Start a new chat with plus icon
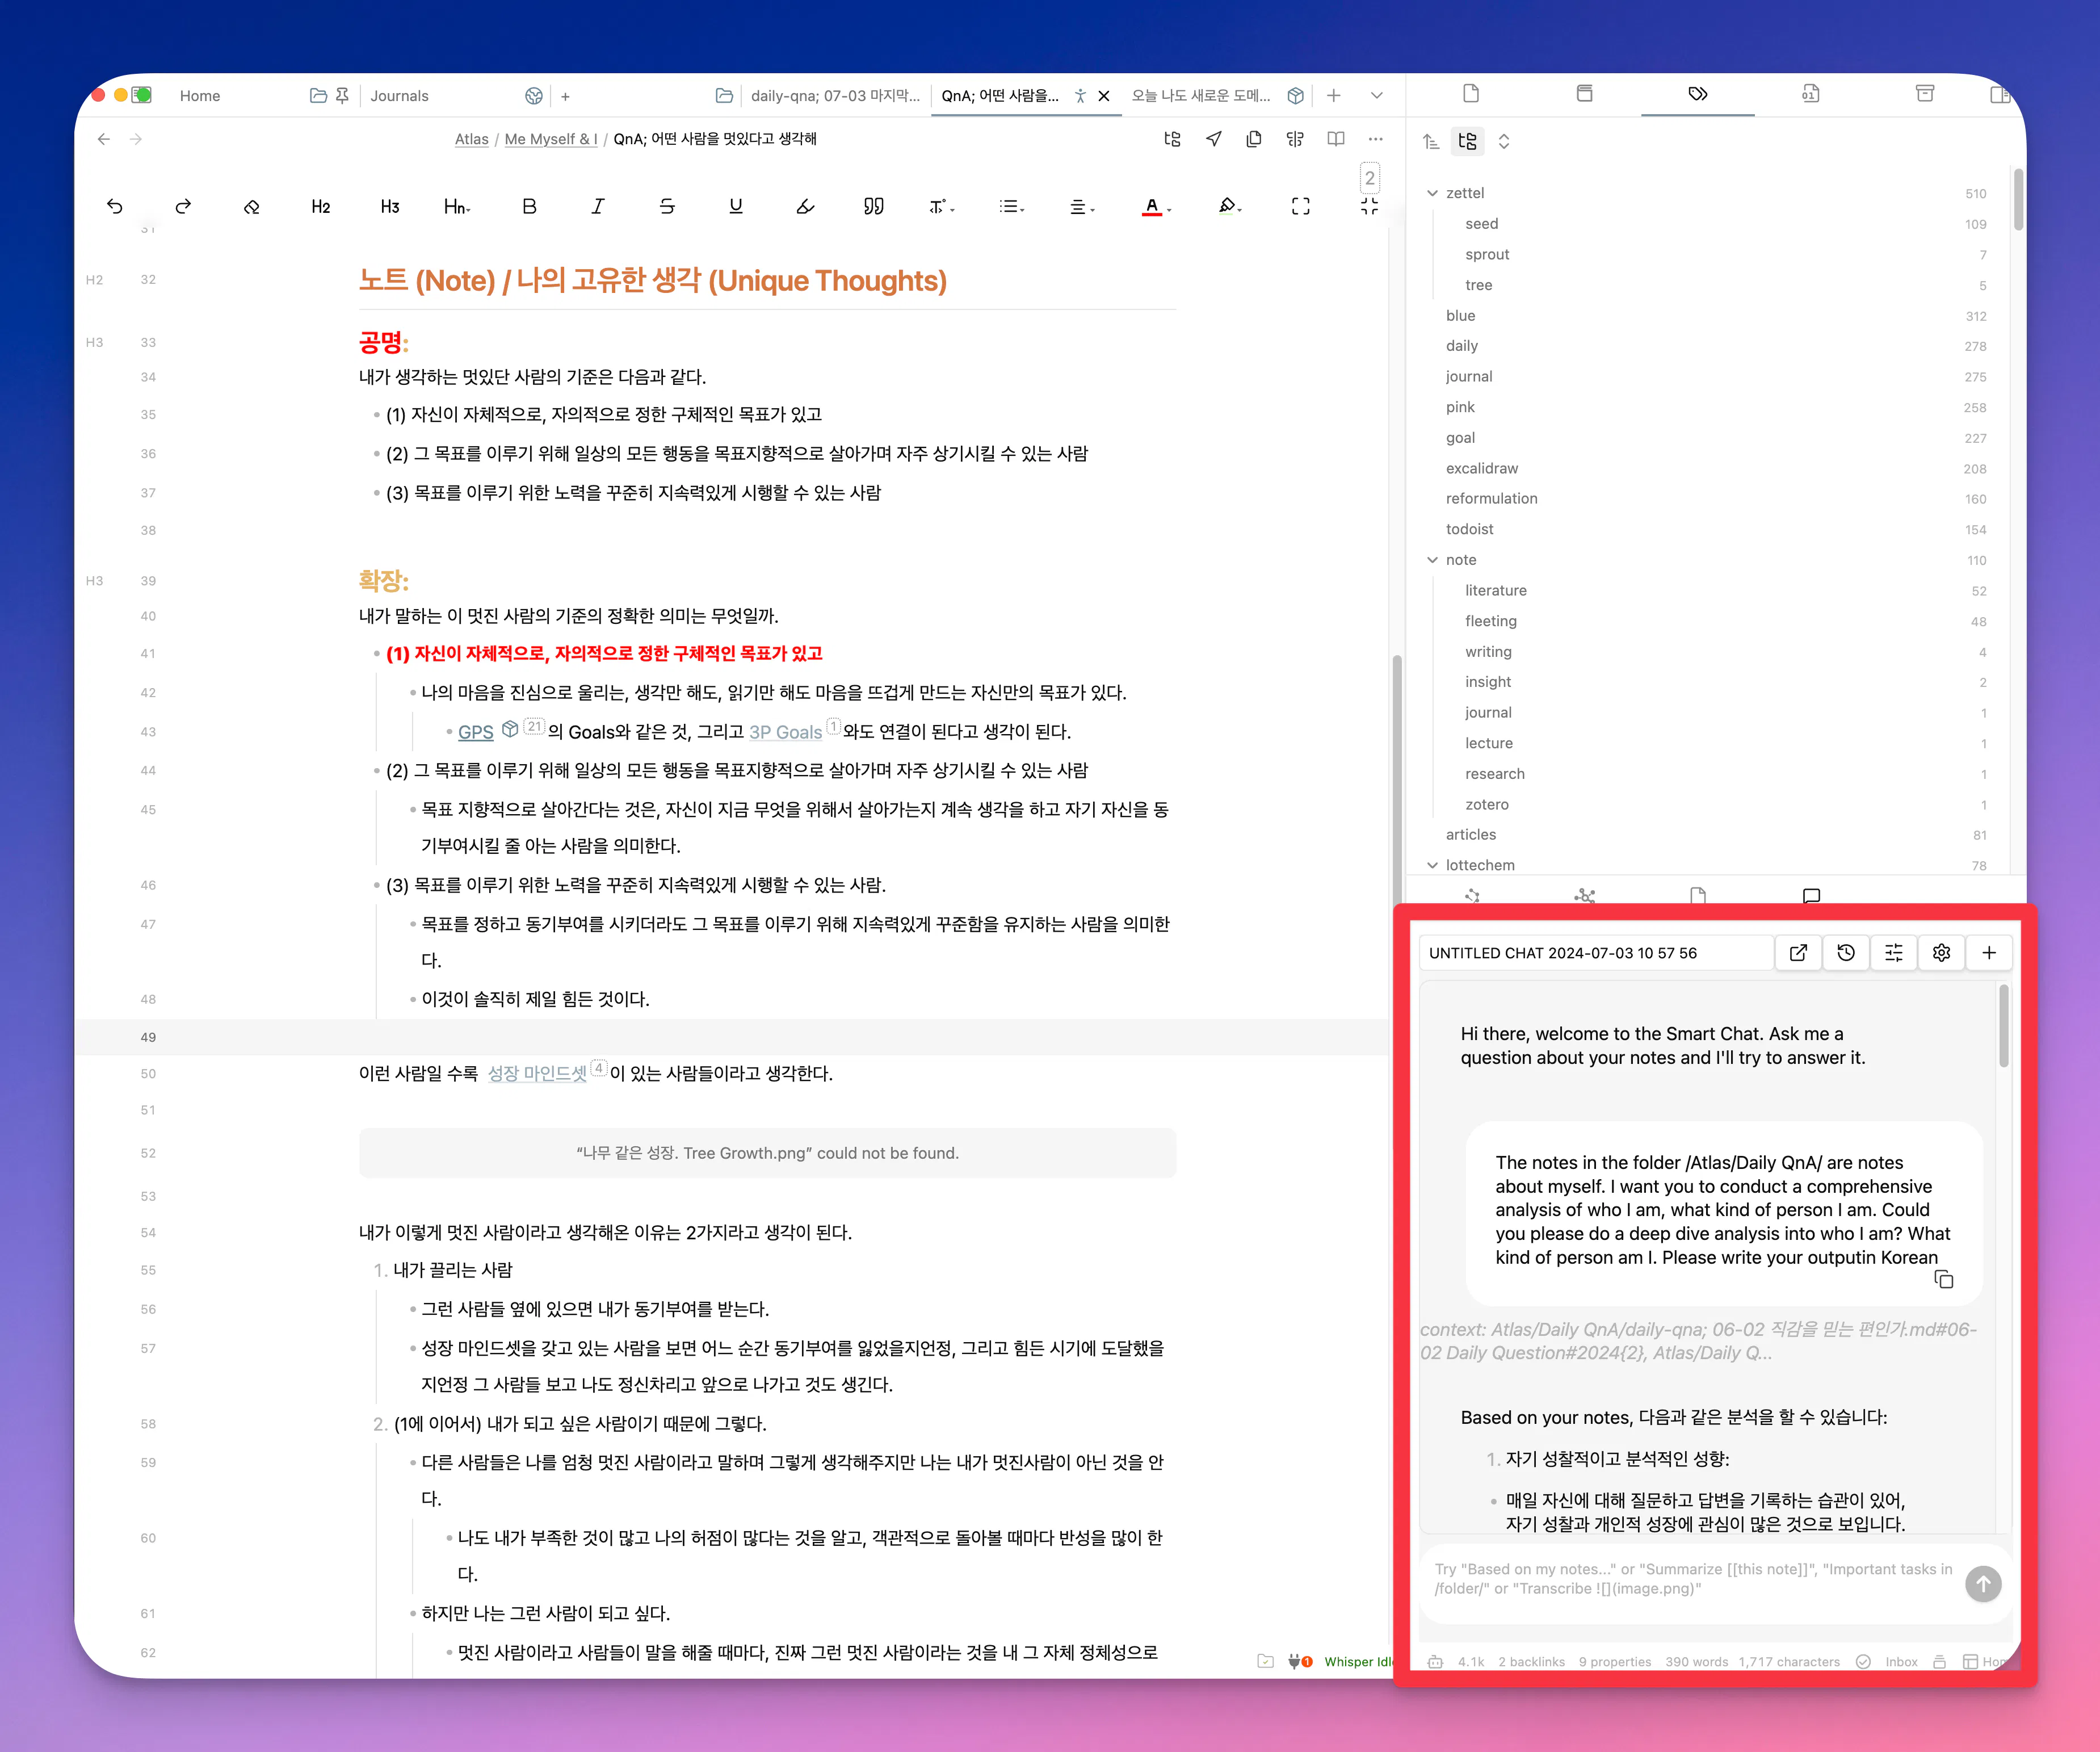Image resolution: width=2100 pixels, height=1752 pixels. tap(1989, 953)
